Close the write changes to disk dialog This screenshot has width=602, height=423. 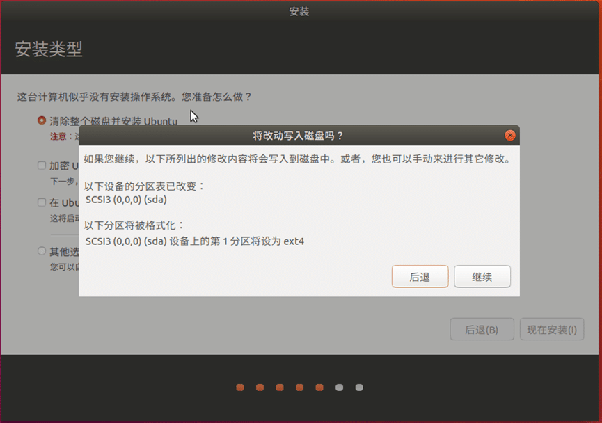(510, 136)
